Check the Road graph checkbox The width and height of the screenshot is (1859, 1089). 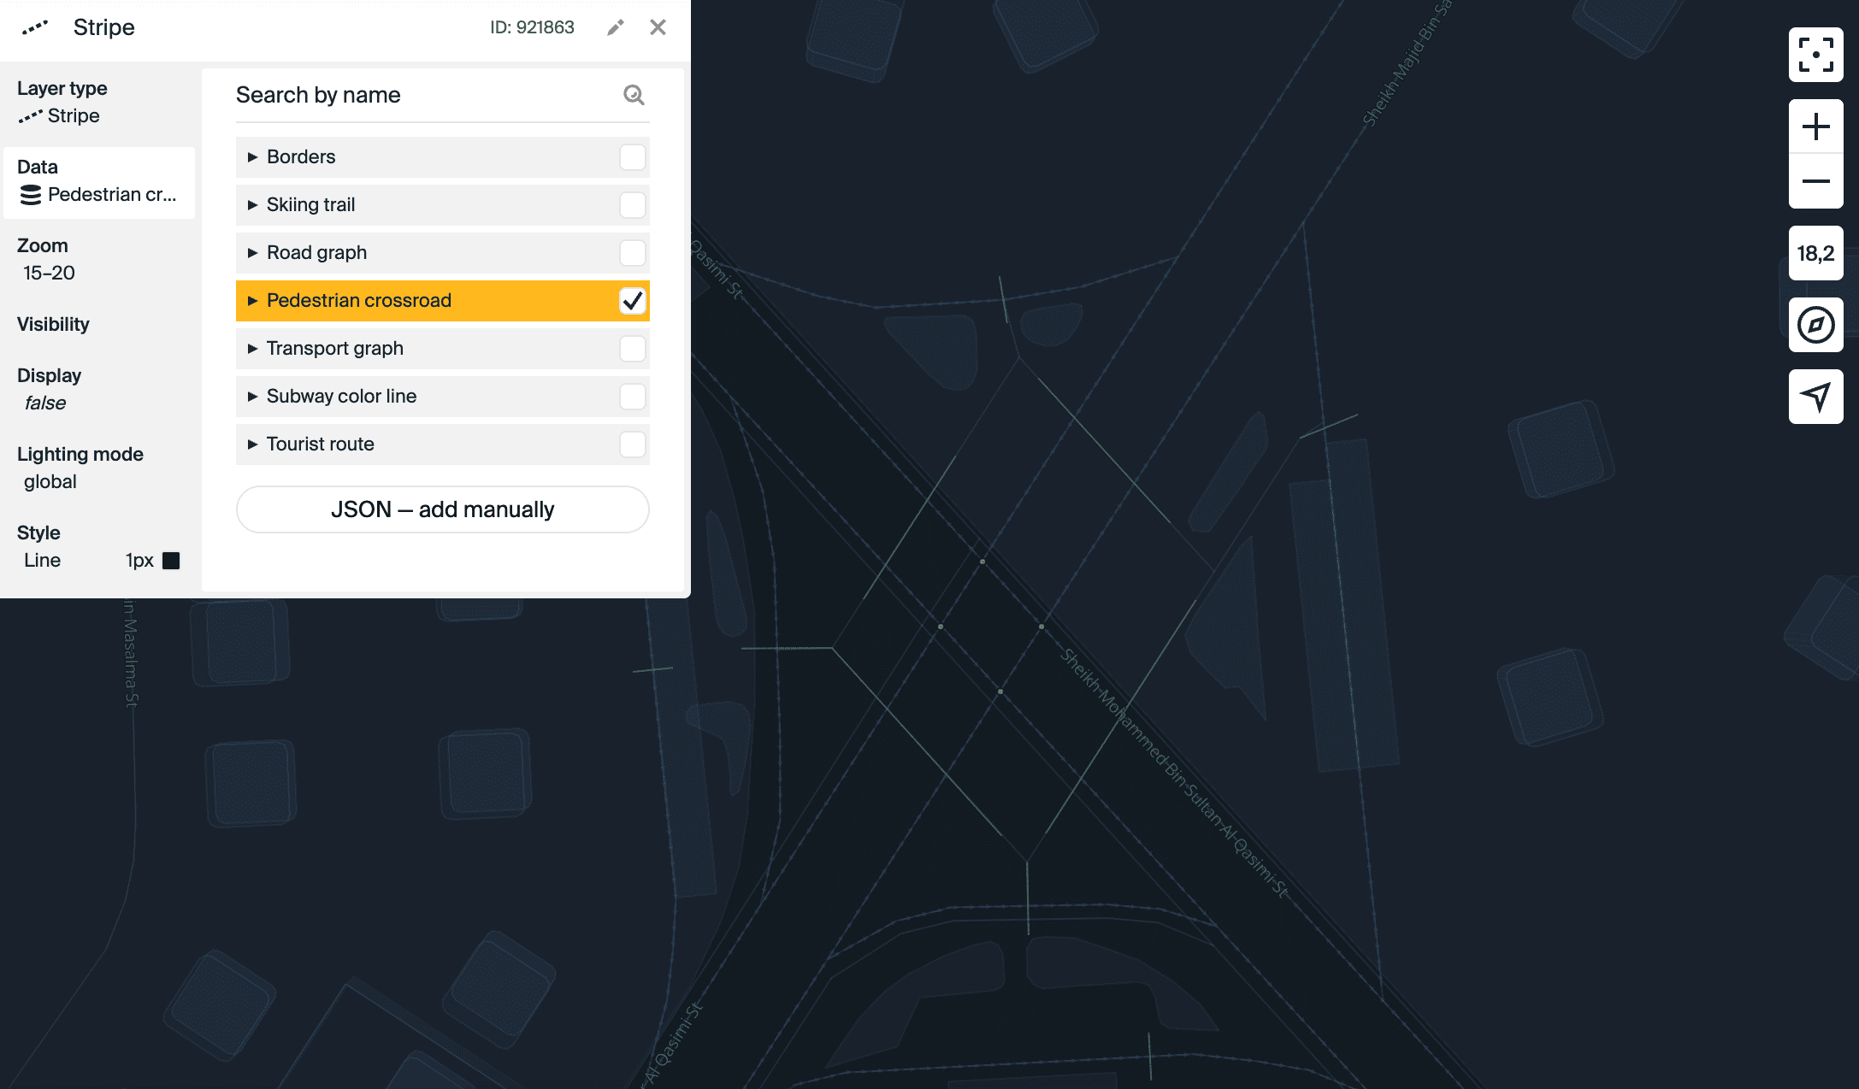point(632,253)
